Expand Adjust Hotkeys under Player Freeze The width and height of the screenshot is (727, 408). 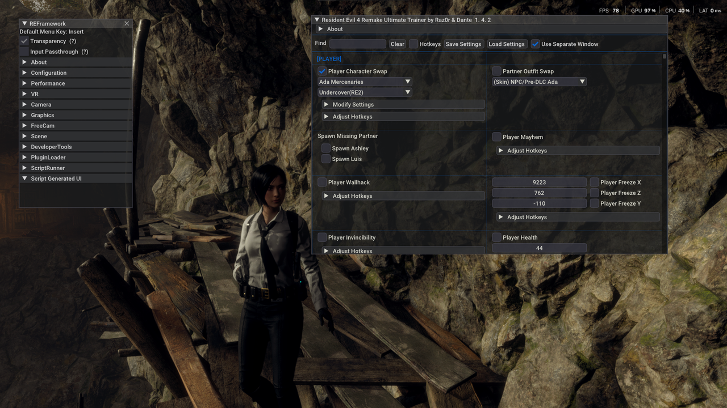(578, 218)
